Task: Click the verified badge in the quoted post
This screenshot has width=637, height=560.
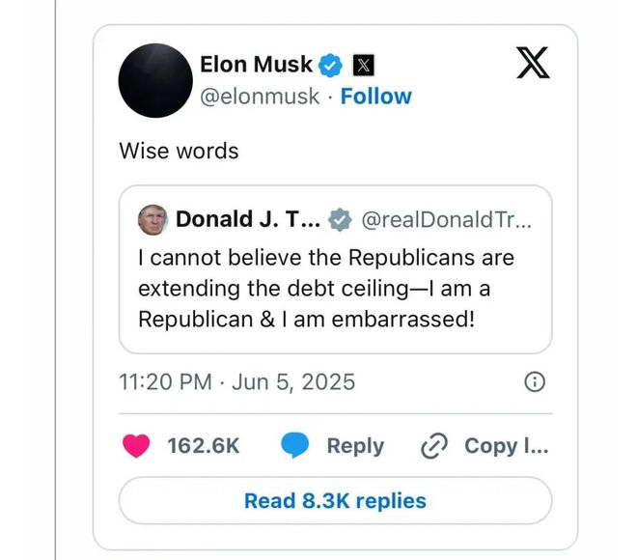Action: [340, 219]
